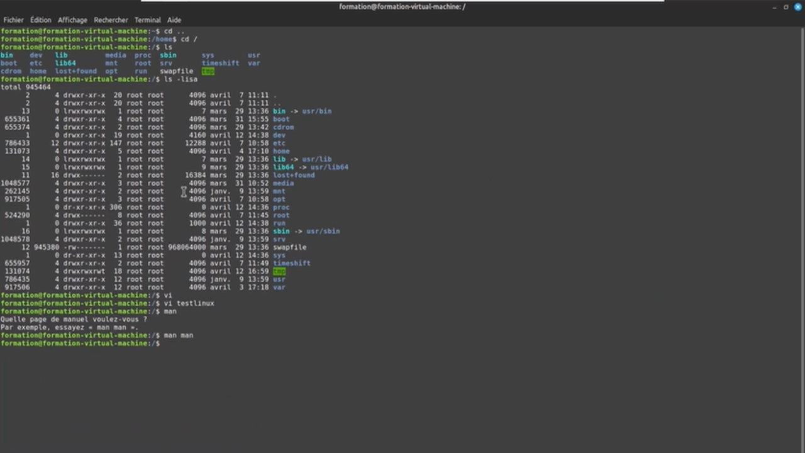The width and height of the screenshot is (805, 453).
Task: Place cursor at the shell prompt
Action: pyautogui.click(x=164, y=343)
